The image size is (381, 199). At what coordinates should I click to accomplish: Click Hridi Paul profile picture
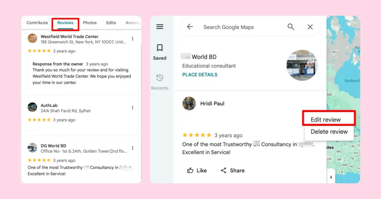point(189,104)
